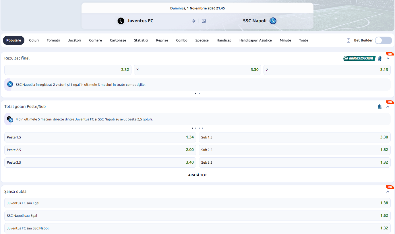Click the BB badge on Rezultat final

pos(390,54)
